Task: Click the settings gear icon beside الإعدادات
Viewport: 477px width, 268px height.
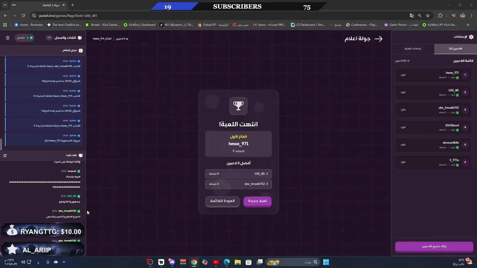Action: (x=471, y=37)
